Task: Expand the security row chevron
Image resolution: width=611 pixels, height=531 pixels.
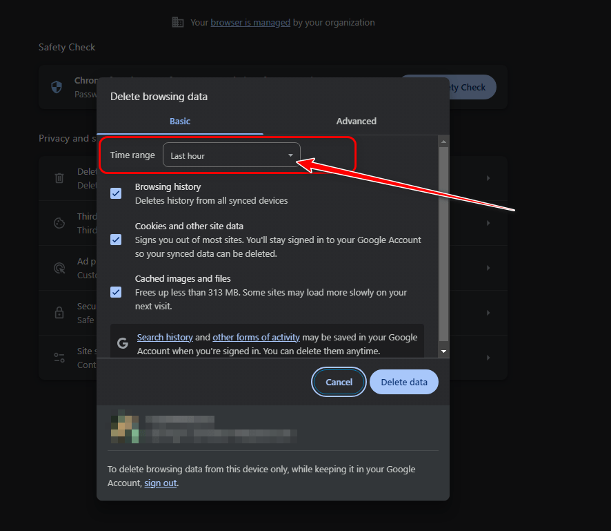Action: pos(488,313)
